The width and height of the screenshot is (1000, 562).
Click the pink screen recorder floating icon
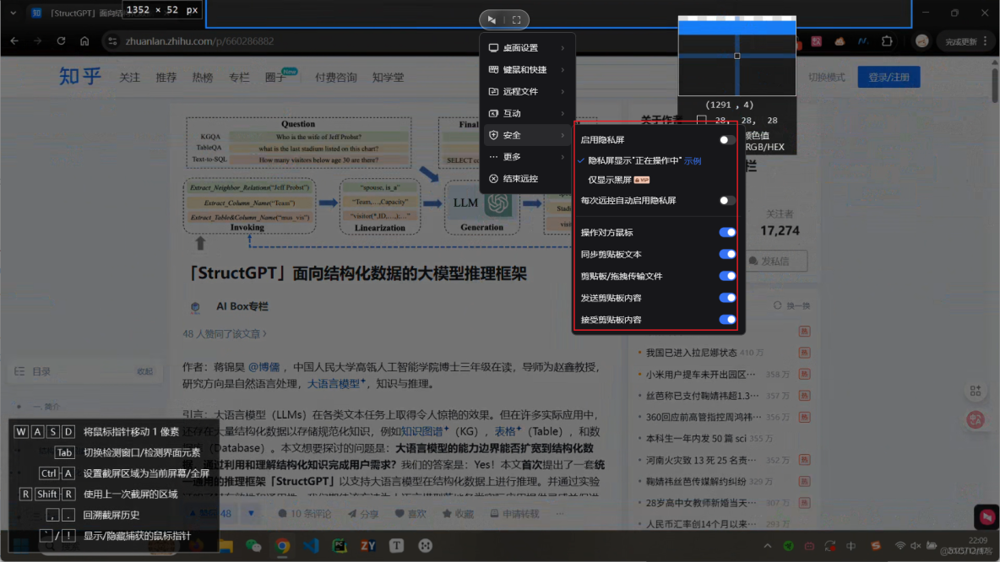pos(986,516)
